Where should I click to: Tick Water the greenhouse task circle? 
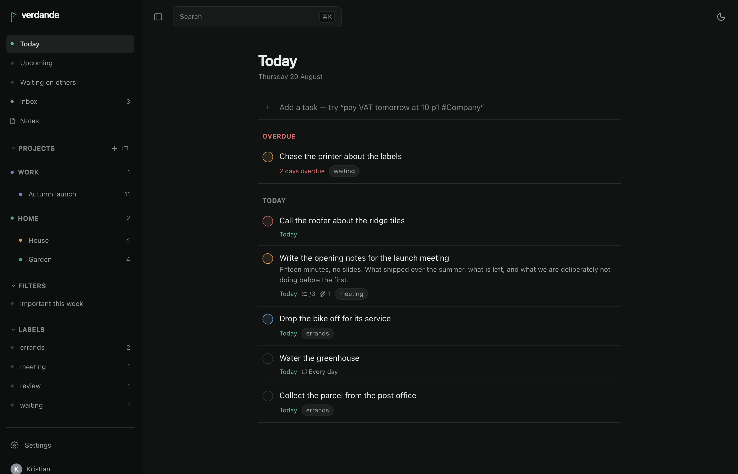[268, 359]
